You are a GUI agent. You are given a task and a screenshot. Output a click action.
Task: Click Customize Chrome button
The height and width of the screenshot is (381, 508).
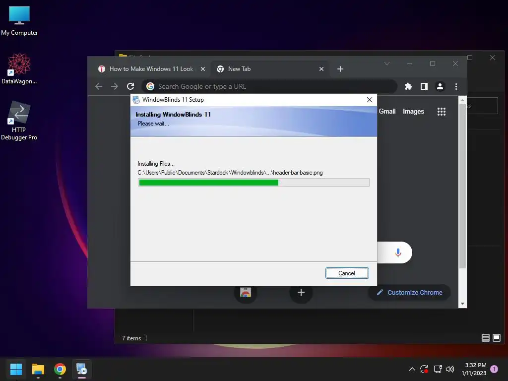[x=409, y=293]
